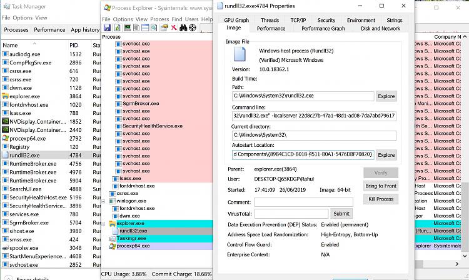Click the Verify button

click(x=381, y=172)
